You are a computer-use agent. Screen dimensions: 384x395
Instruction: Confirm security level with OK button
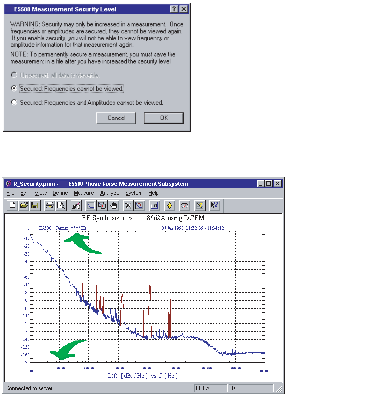164,118
